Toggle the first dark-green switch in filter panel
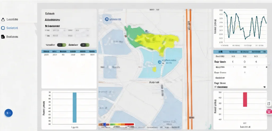 pyautogui.click(x=62, y=45)
